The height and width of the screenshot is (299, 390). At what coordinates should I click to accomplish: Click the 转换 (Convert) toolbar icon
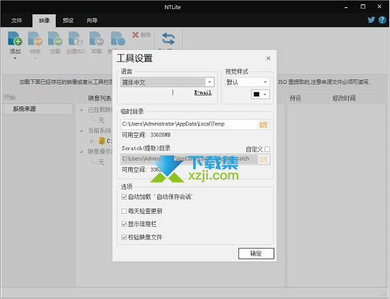point(35,38)
